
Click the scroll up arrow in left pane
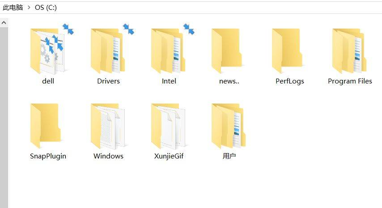click(x=4, y=23)
